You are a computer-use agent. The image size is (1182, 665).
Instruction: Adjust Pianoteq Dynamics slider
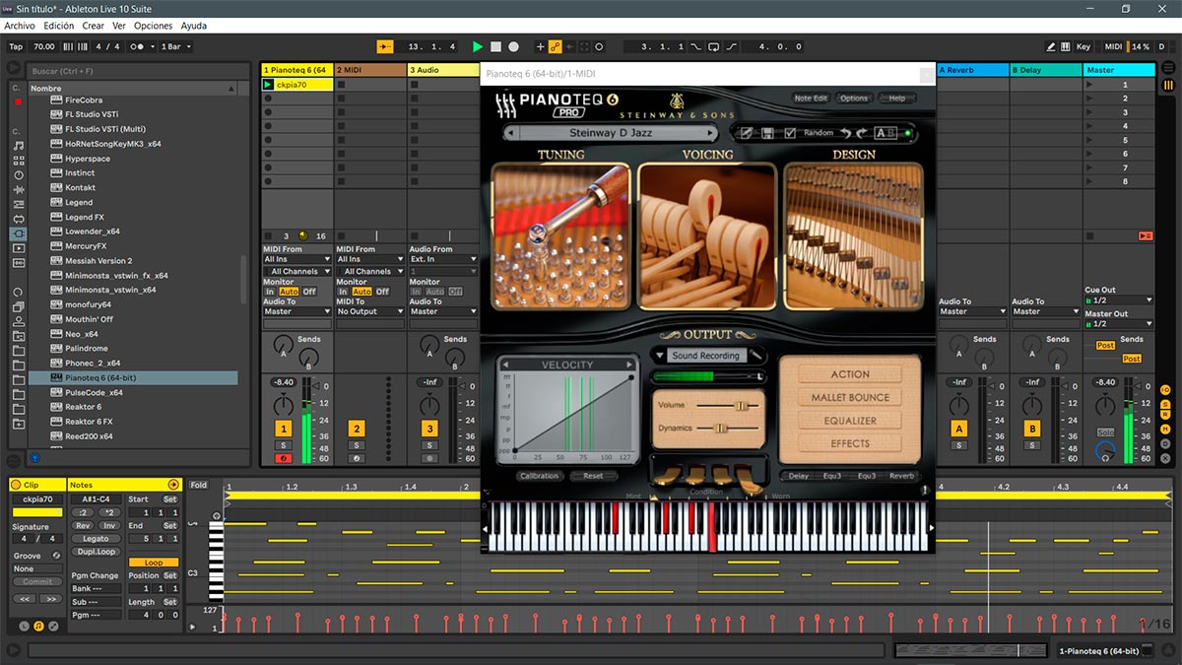click(720, 428)
